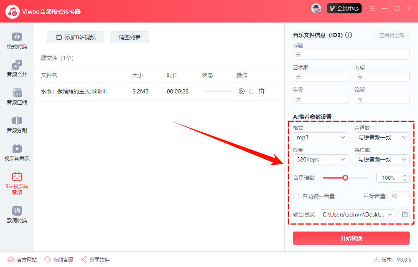Image resolution: width=418 pixels, height=267 pixels.
Task: Open the 音频分割 feature
Action: 17,125
